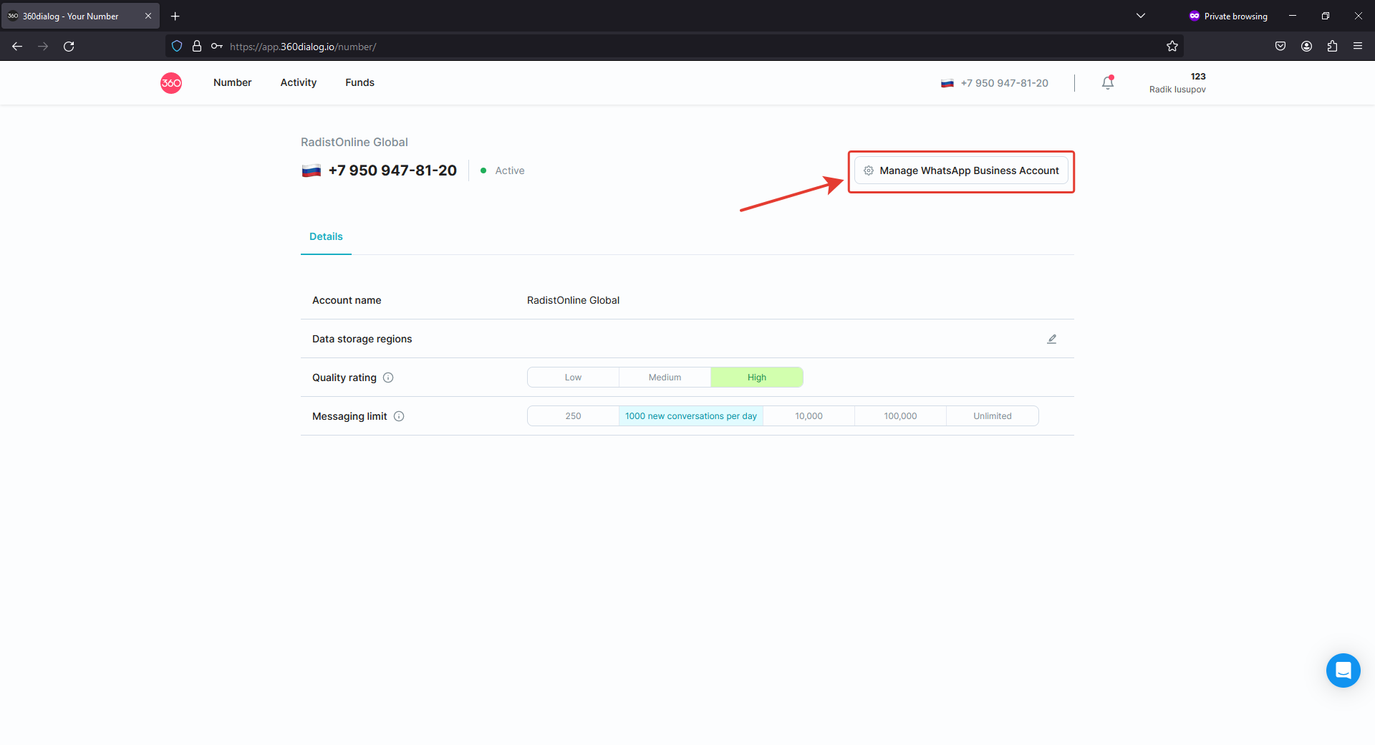Click the URL address bar field
Viewport: 1375px width, 745px height.
click(x=673, y=47)
